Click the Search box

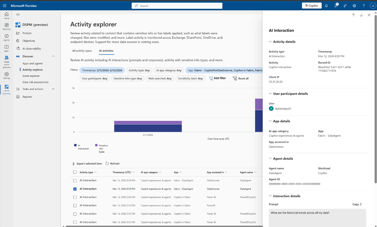[x=177, y=6]
